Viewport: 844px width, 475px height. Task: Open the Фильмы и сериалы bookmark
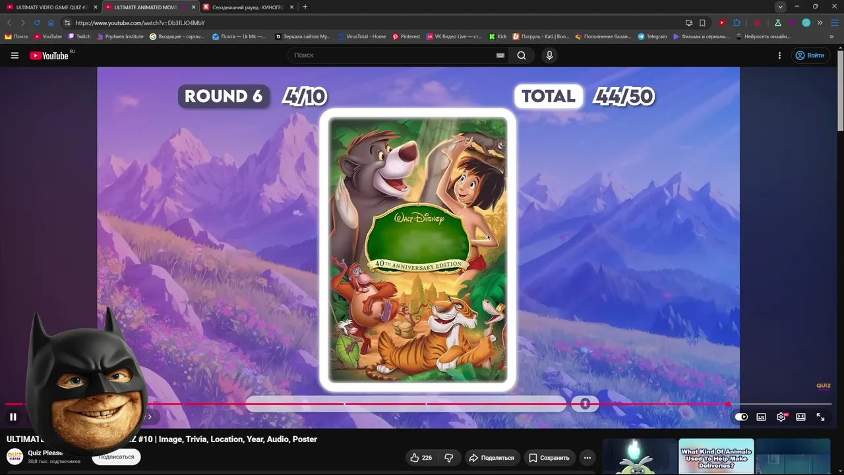tap(702, 37)
